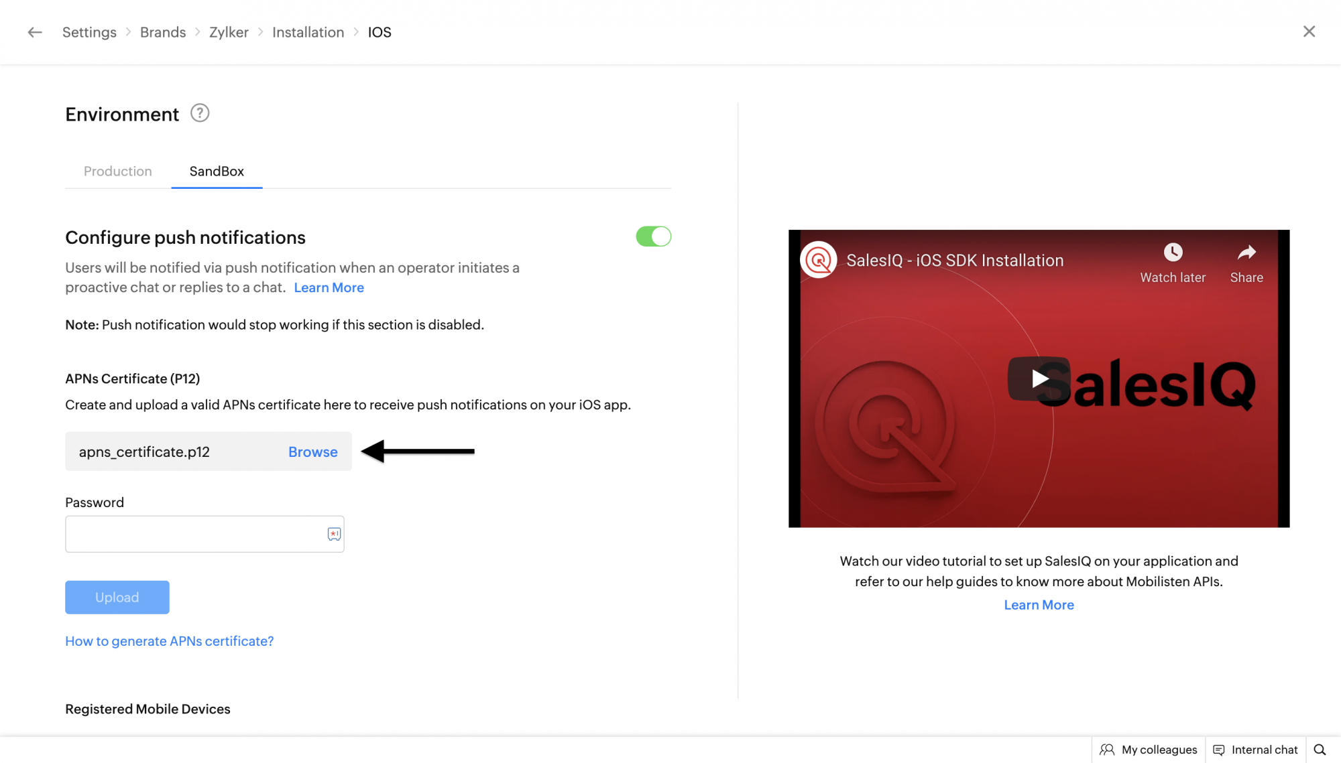This screenshot has height=763, width=1341.
Task: Switch to the Production tab
Action: click(118, 171)
